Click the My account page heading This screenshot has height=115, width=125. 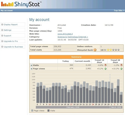[39, 20]
